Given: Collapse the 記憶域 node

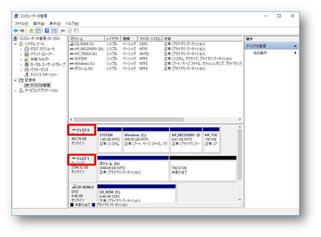Looking at the screenshot, I should pos(15,80).
